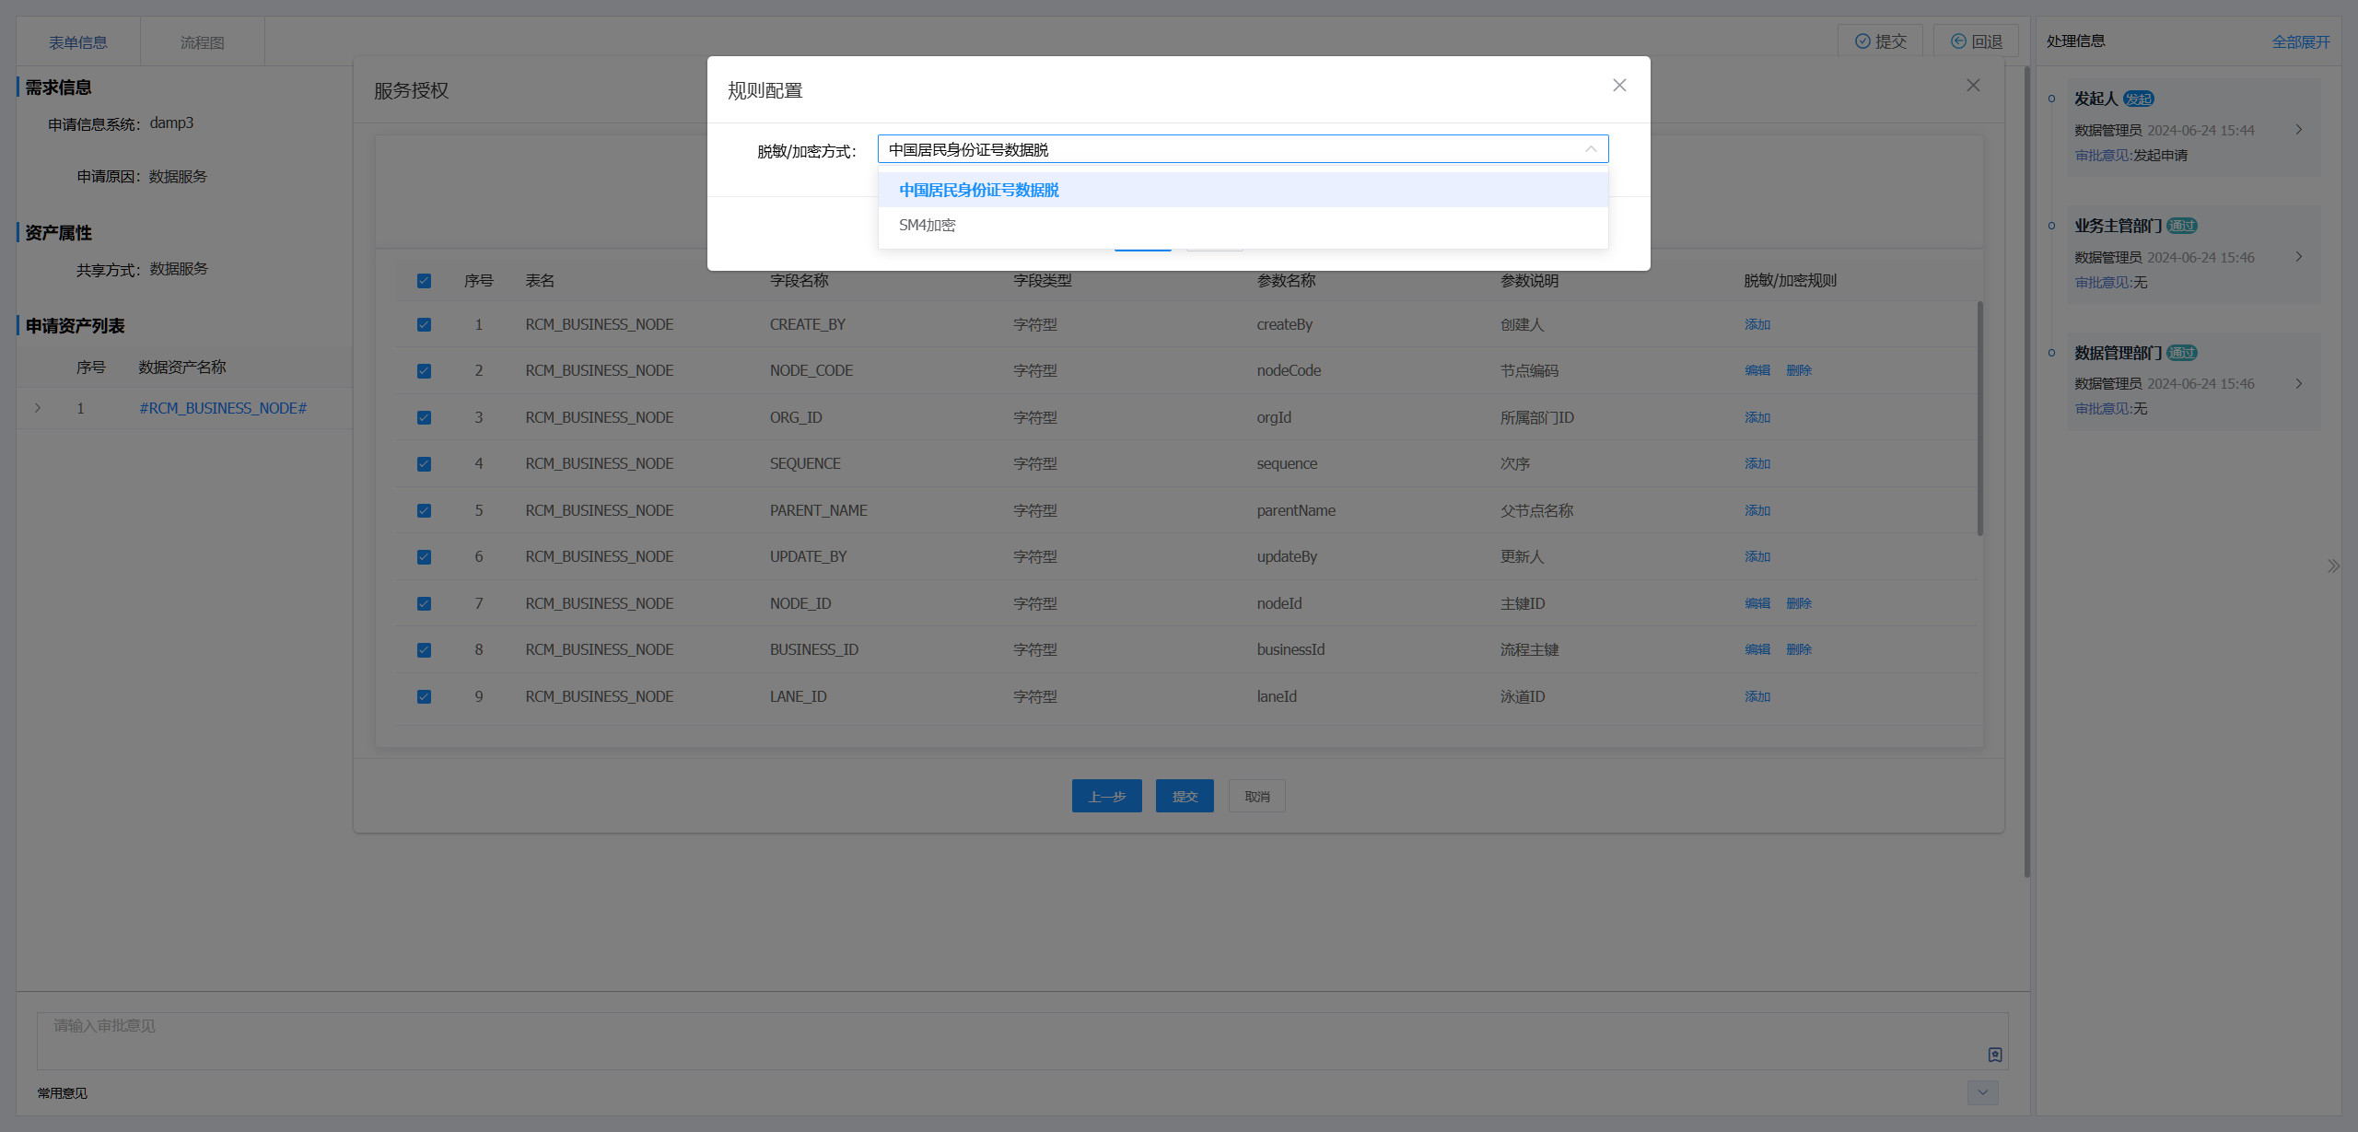
Task: Click the 提交 checkmark icon at top
Action: pos(1862,41)
